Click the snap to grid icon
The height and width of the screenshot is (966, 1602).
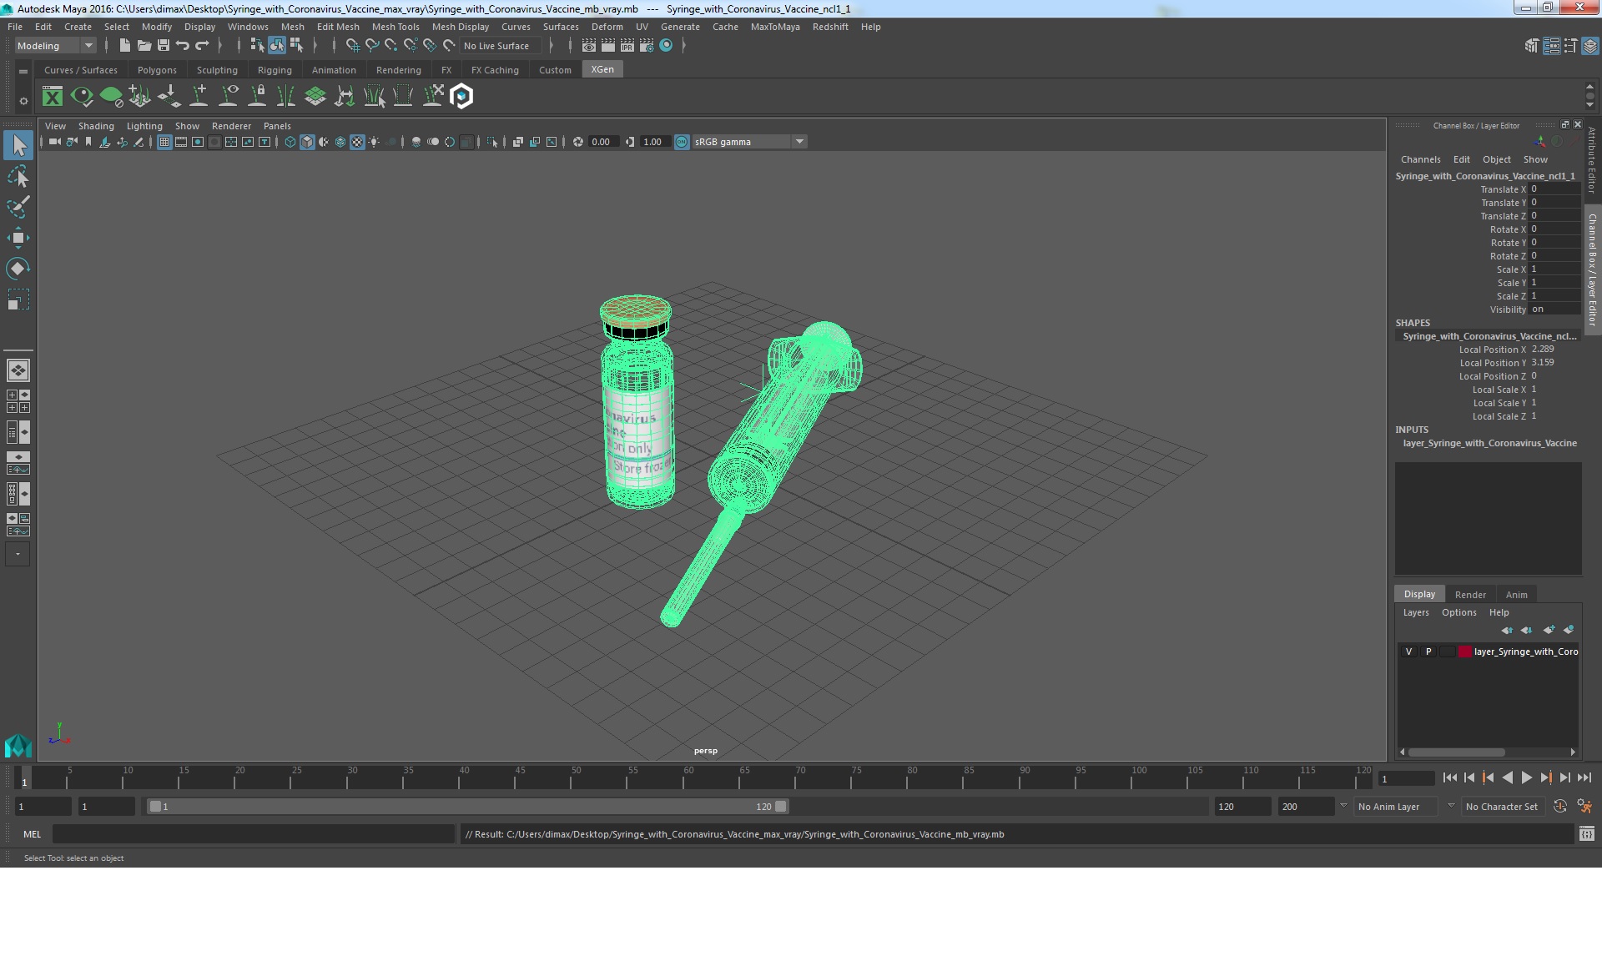352,46
